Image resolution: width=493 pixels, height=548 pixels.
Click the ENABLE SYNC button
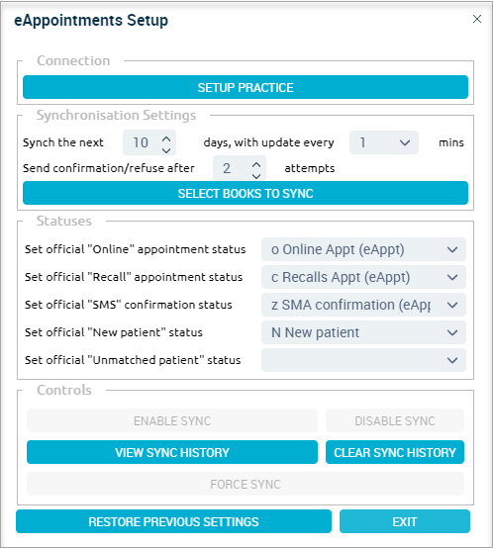172,420
